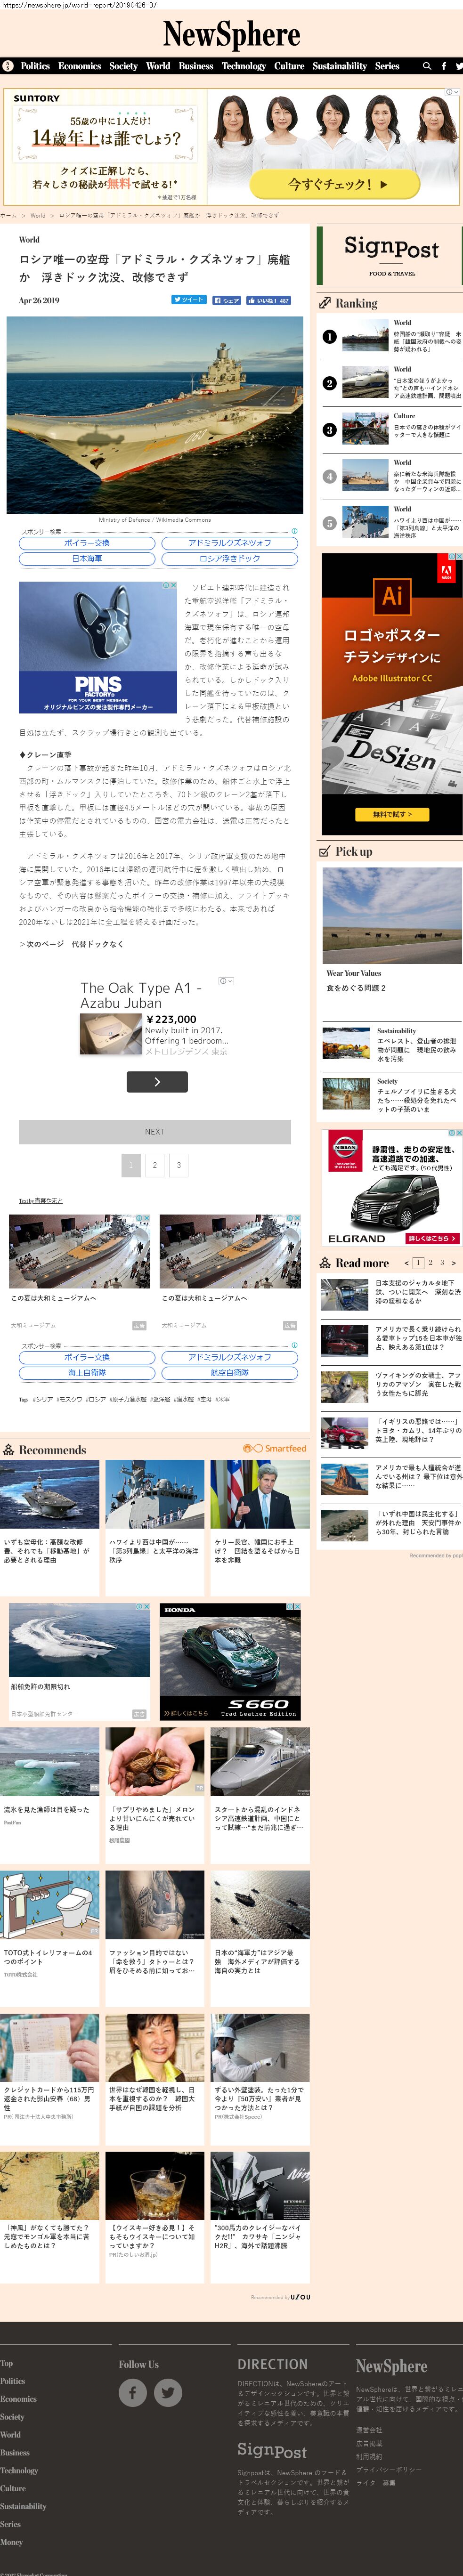Click the Twitter icon under Follow Us
The width and height of the screenshot is (463, 2576).
tap(168, 2392)
